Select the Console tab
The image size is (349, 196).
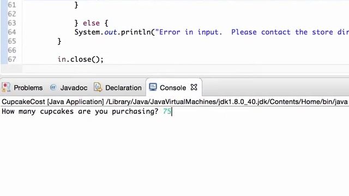tap(173, 88)
